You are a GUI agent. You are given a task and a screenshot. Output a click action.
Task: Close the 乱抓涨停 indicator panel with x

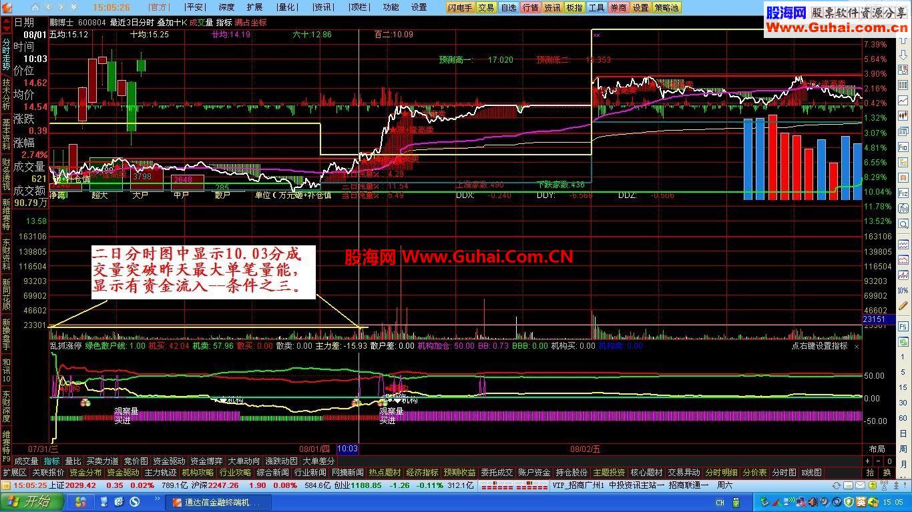point(857,347)
